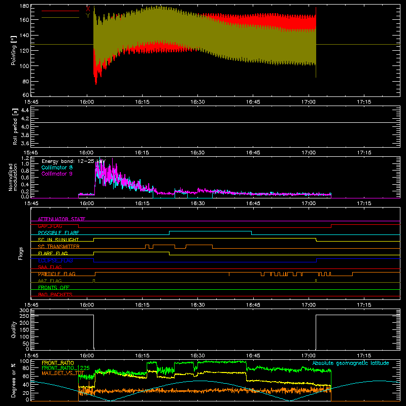
Task: Click the 250 tick on Quality axis
Action: [24, 316]
